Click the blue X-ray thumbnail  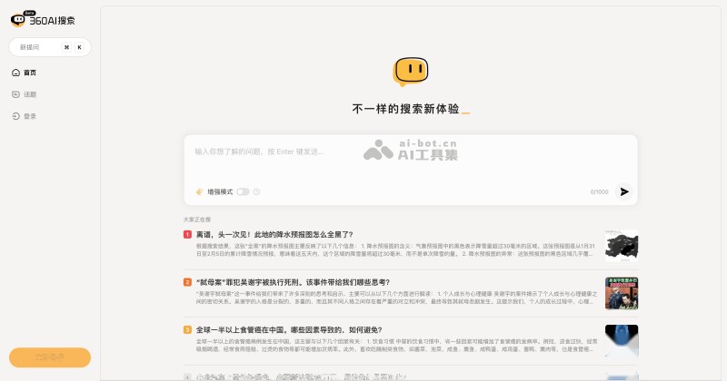(622, 341)
